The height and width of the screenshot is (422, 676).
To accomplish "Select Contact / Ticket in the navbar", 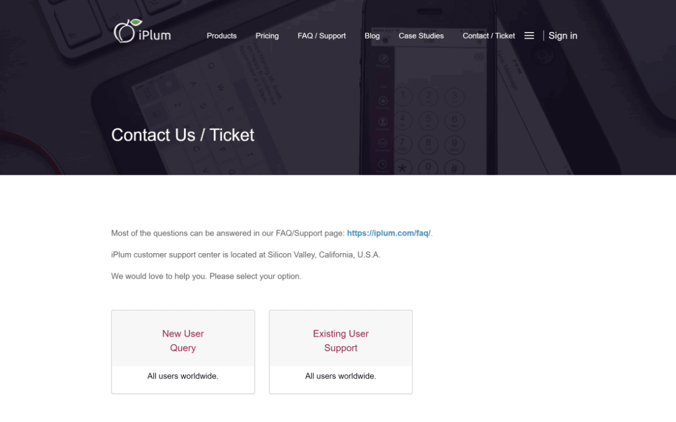I will tap(489, 36).
